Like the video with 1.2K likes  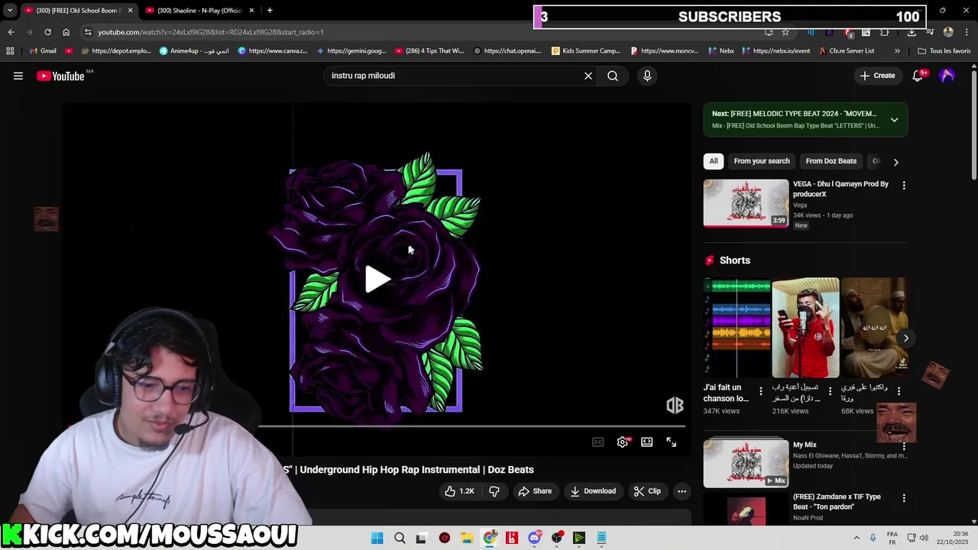(x=459, y=491)
